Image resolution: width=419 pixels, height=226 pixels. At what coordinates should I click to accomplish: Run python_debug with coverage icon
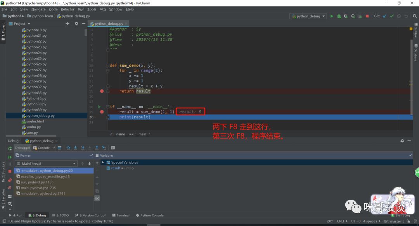point(346,16)
